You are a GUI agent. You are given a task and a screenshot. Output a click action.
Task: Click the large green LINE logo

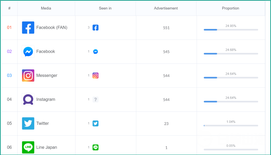[x=28, y=148]
